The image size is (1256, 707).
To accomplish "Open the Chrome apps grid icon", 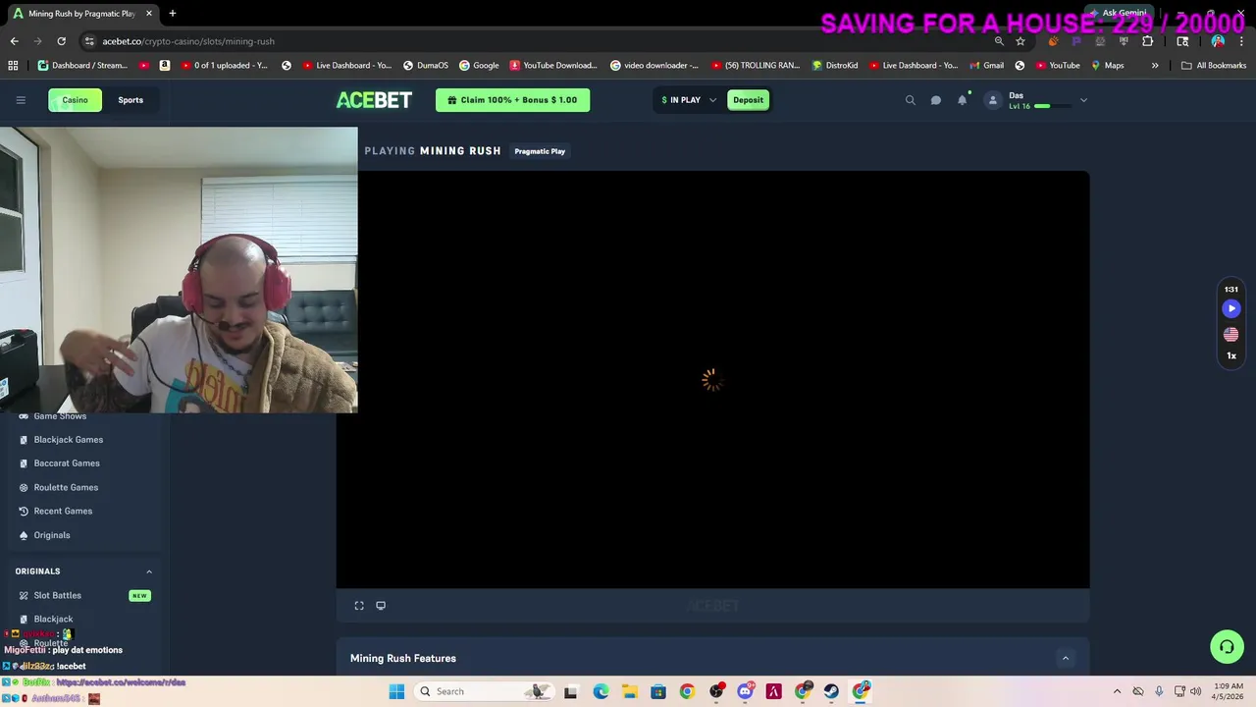I will tap(13, 66).
